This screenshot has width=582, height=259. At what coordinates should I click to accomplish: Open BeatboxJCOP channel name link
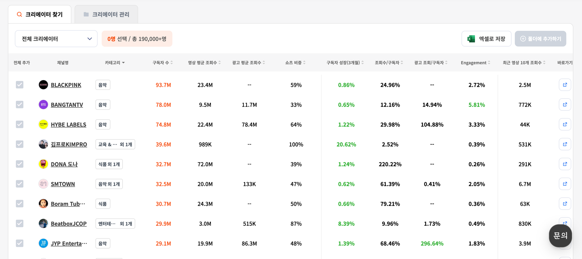(x=69, y=224)
